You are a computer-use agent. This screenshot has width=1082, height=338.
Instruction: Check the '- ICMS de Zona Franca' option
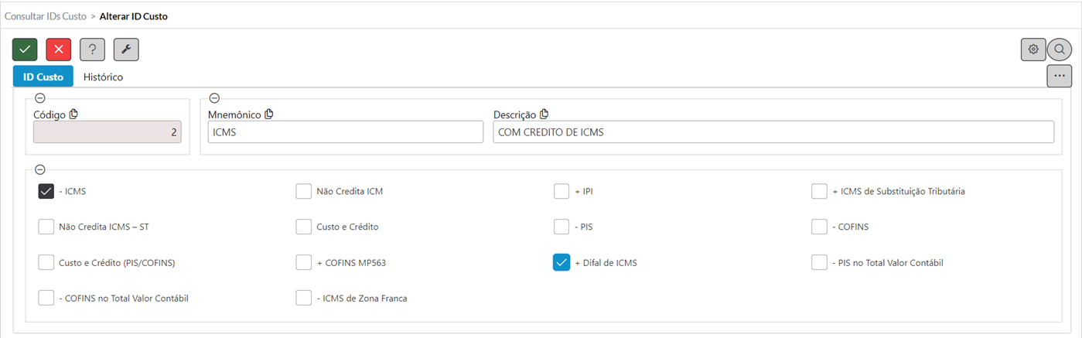pos(304,298)
